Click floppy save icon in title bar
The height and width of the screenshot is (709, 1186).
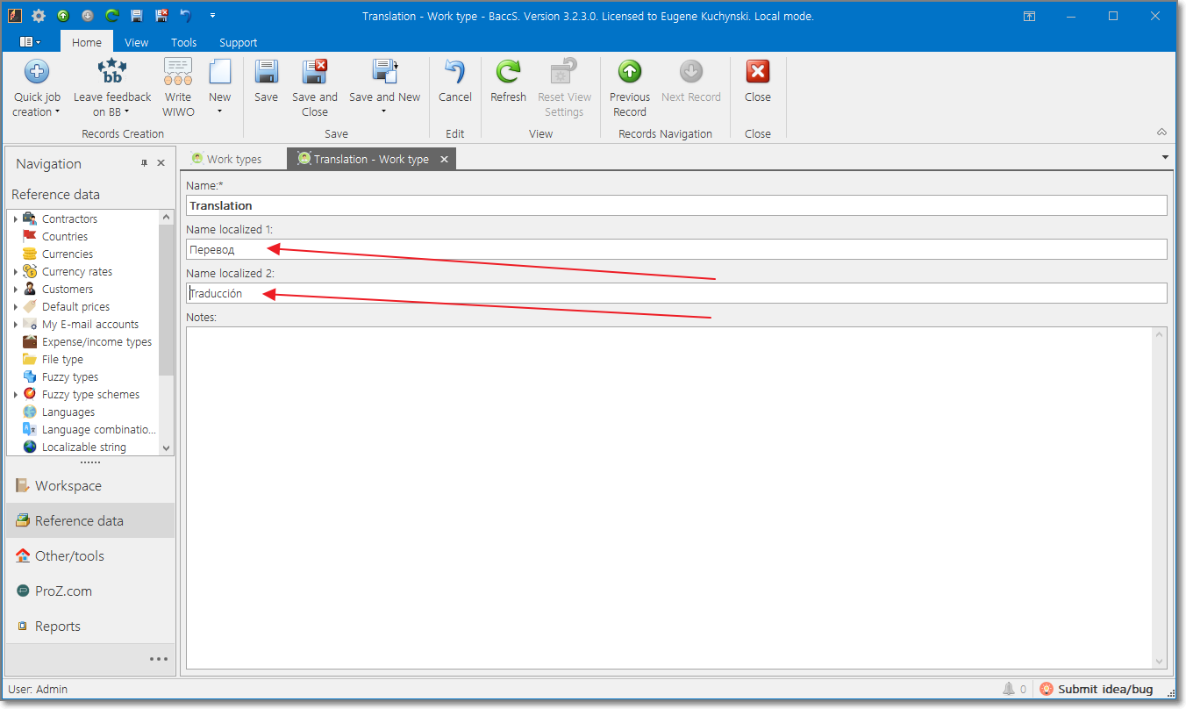136,16
